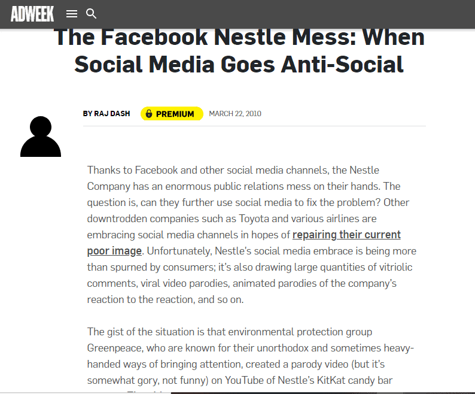Click the March 22, 2010 publish date

(x=235, y=114)
